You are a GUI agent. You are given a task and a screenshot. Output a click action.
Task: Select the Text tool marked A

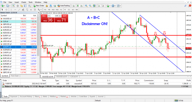[x=31, y=10]
